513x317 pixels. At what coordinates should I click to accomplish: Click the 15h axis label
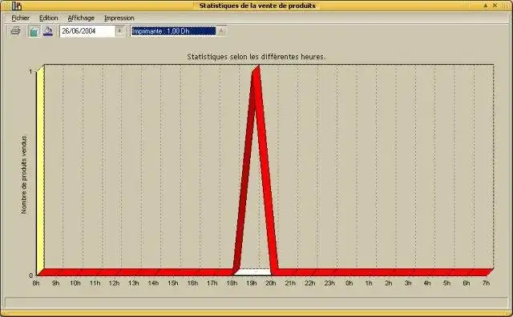point(173,283)
